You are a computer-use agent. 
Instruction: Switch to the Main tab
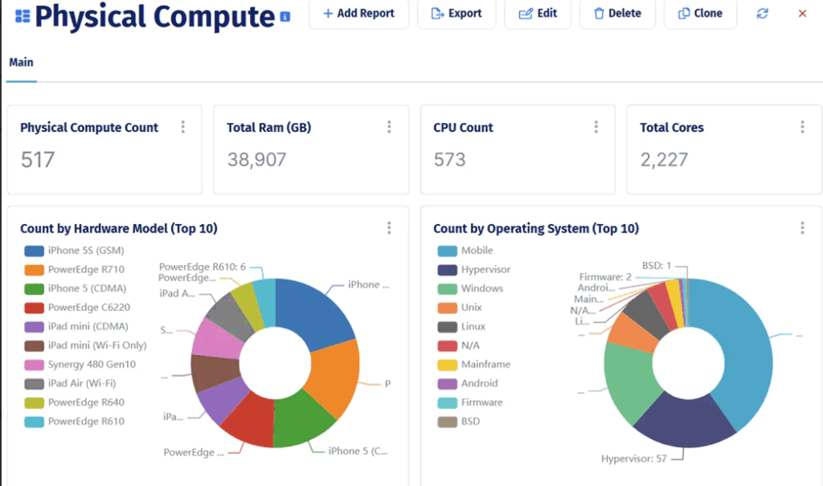[x=21, y=62]
